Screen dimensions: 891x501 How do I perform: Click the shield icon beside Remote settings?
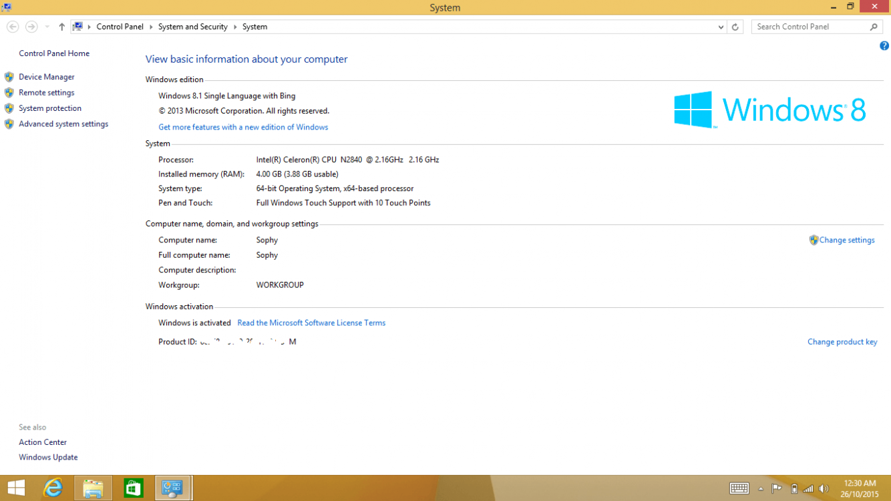[9, 93]
